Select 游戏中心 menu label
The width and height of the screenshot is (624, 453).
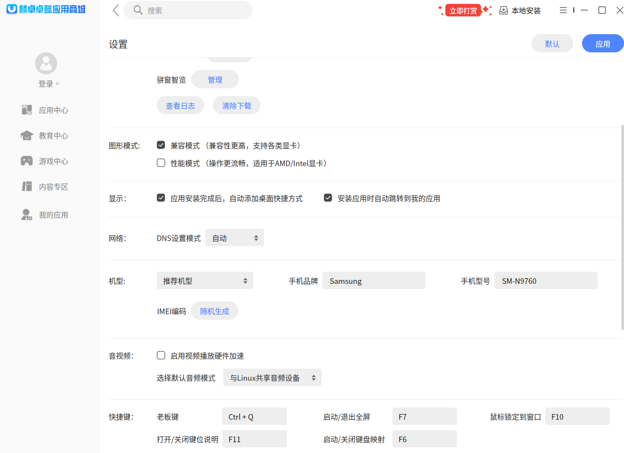(54, 161)
